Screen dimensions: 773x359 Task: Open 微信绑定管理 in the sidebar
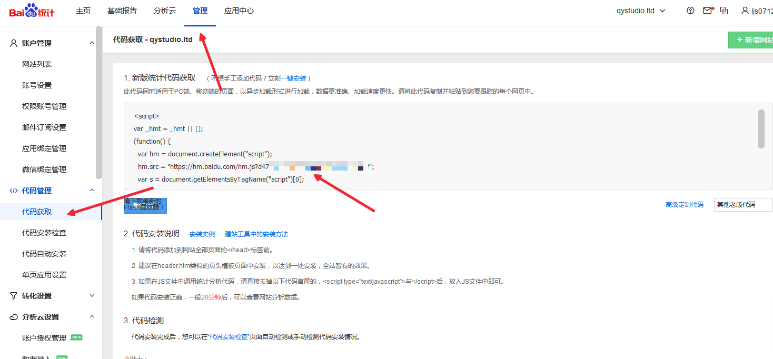(44, 169)
